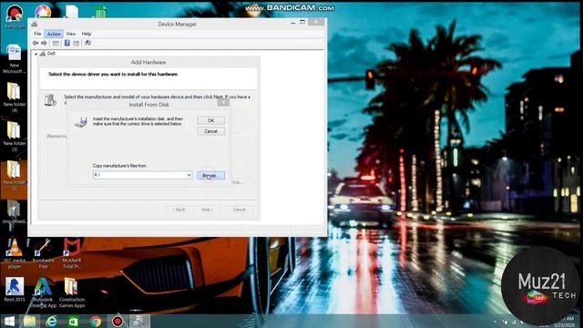Click Windows Start button
The height and width of the screenshot is (328, 583).
pyautogui.click(x=9, y=322)
